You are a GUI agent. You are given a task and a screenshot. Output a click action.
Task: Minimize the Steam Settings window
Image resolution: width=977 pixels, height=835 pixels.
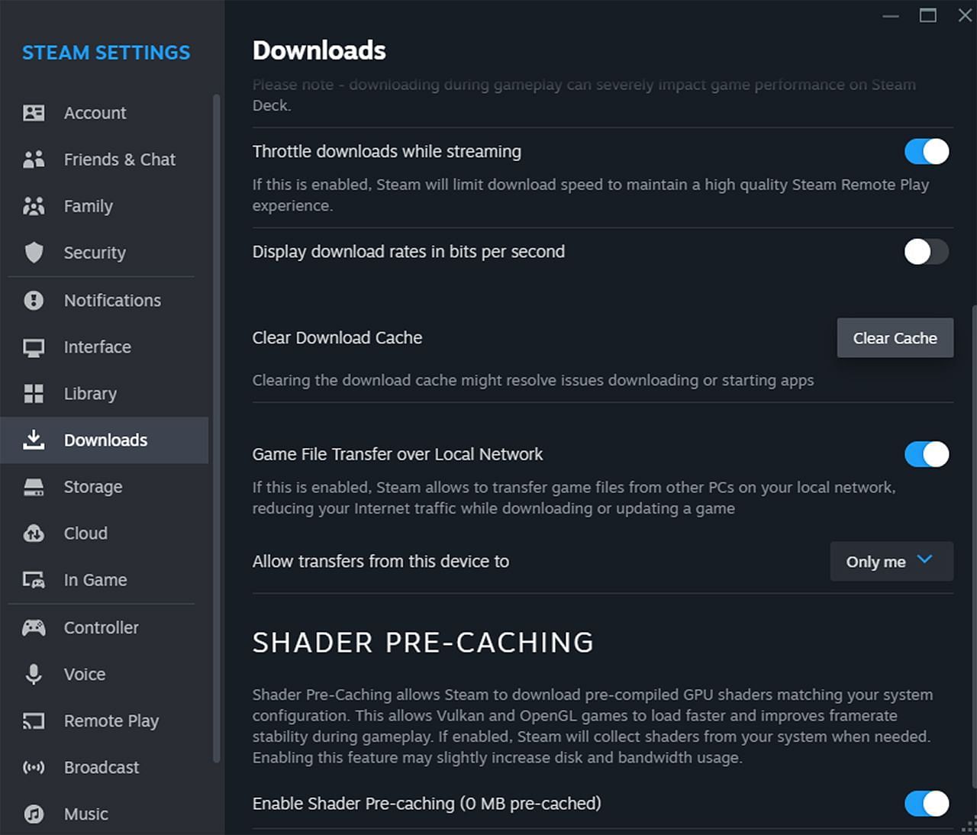pos(891,15)
